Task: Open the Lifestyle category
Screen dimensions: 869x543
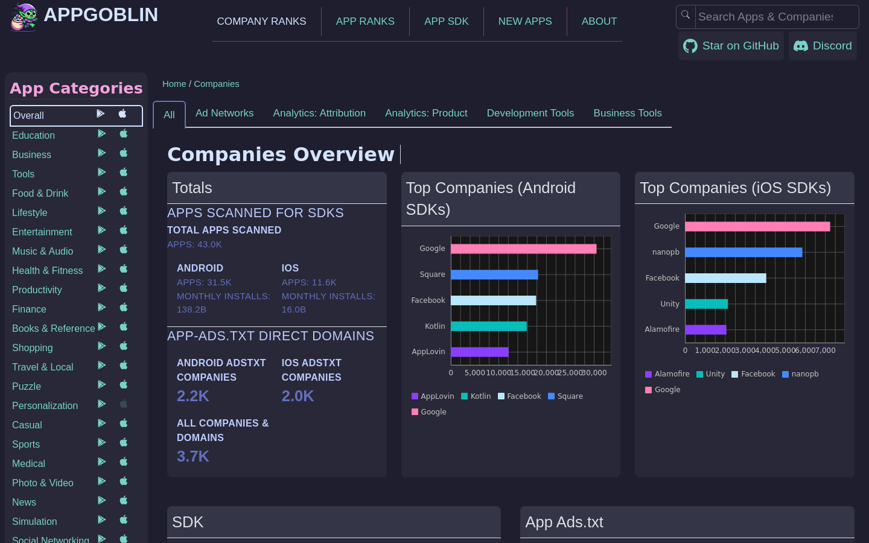Action: click(x=30, y=212)
